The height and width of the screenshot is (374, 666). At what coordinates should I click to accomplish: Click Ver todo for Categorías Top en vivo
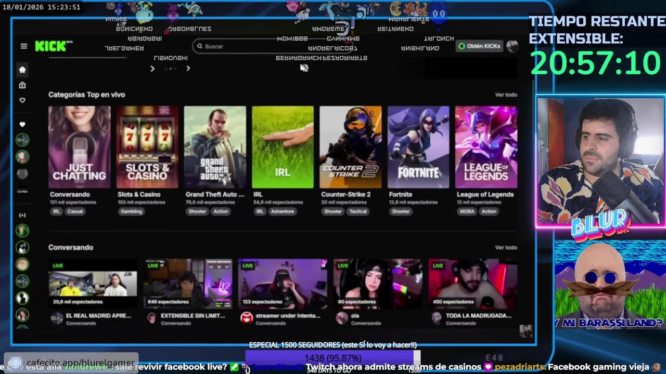point(506,95)
